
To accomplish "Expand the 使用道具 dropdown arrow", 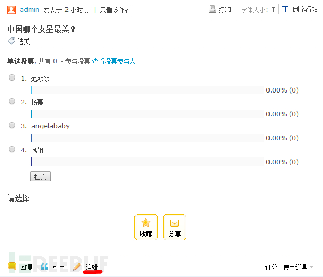I will (311, 267).
